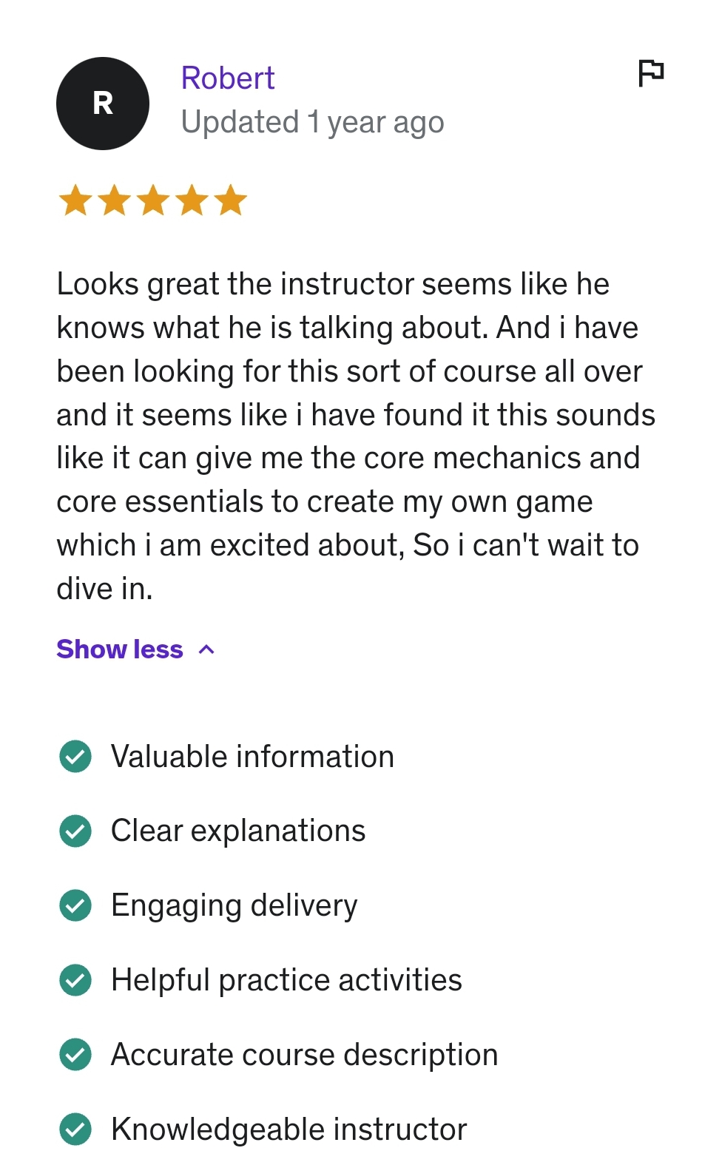
Task: Click the 'Valuable information' label
Action: (252, 757)
